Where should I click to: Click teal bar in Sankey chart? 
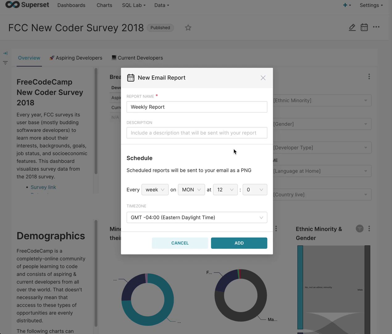coord(300,287)
